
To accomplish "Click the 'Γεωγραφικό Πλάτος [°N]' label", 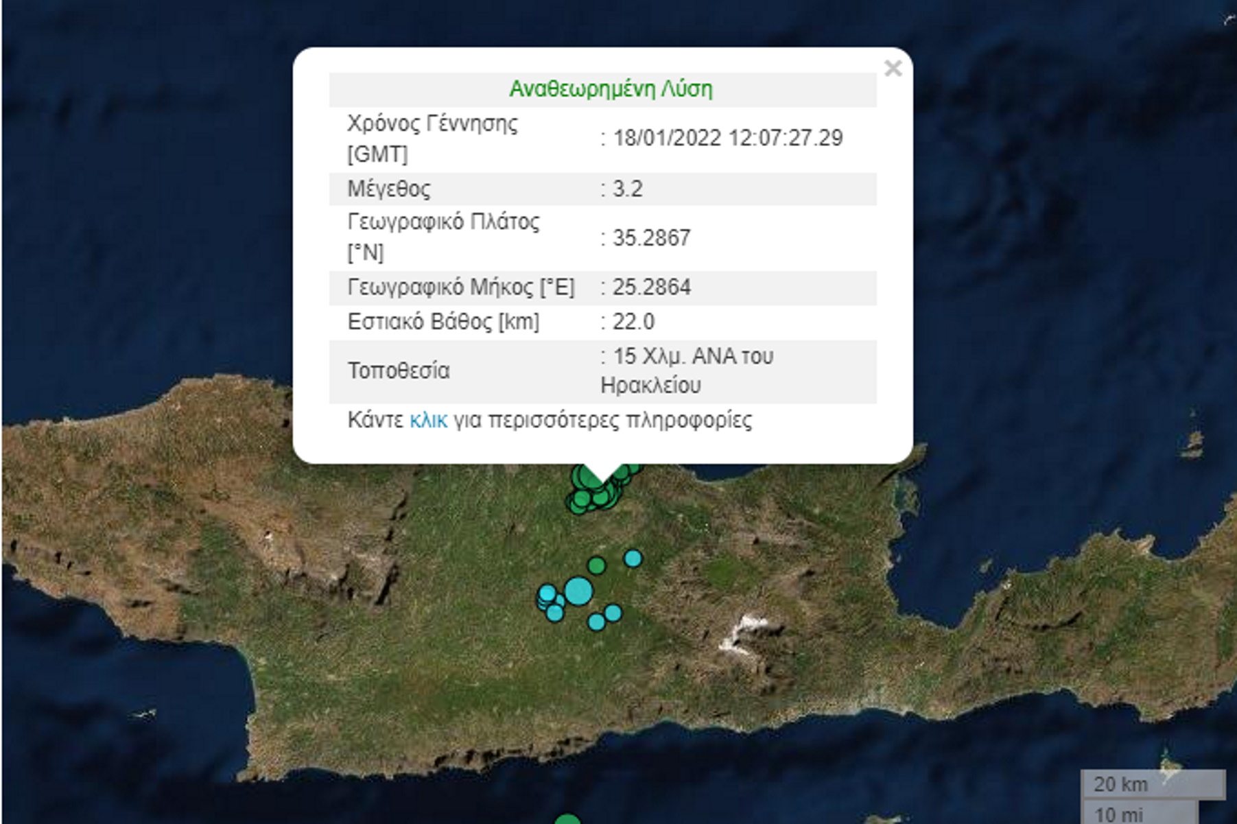I will (443, 237).
